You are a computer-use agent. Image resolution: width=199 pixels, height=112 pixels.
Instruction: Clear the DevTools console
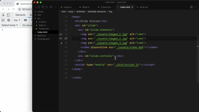click(x=9, y=20)
